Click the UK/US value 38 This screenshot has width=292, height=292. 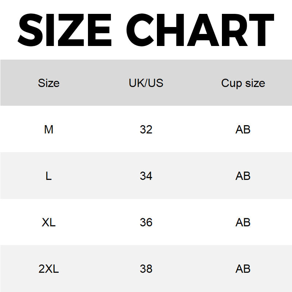146,269
